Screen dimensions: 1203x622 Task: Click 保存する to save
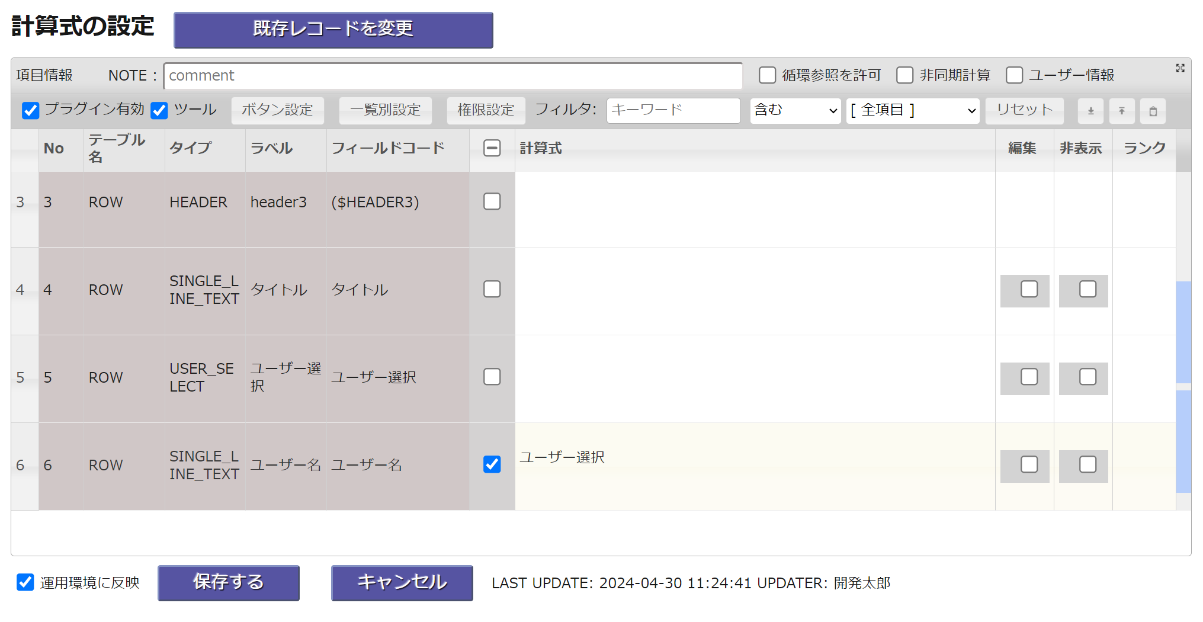(229, 583)
